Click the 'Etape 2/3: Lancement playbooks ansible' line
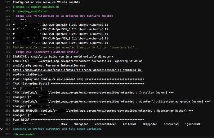The width and height of the screenshot is (214, 138). 46,52
